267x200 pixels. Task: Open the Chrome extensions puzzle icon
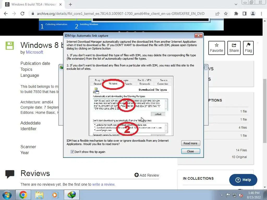coord(236,14)
